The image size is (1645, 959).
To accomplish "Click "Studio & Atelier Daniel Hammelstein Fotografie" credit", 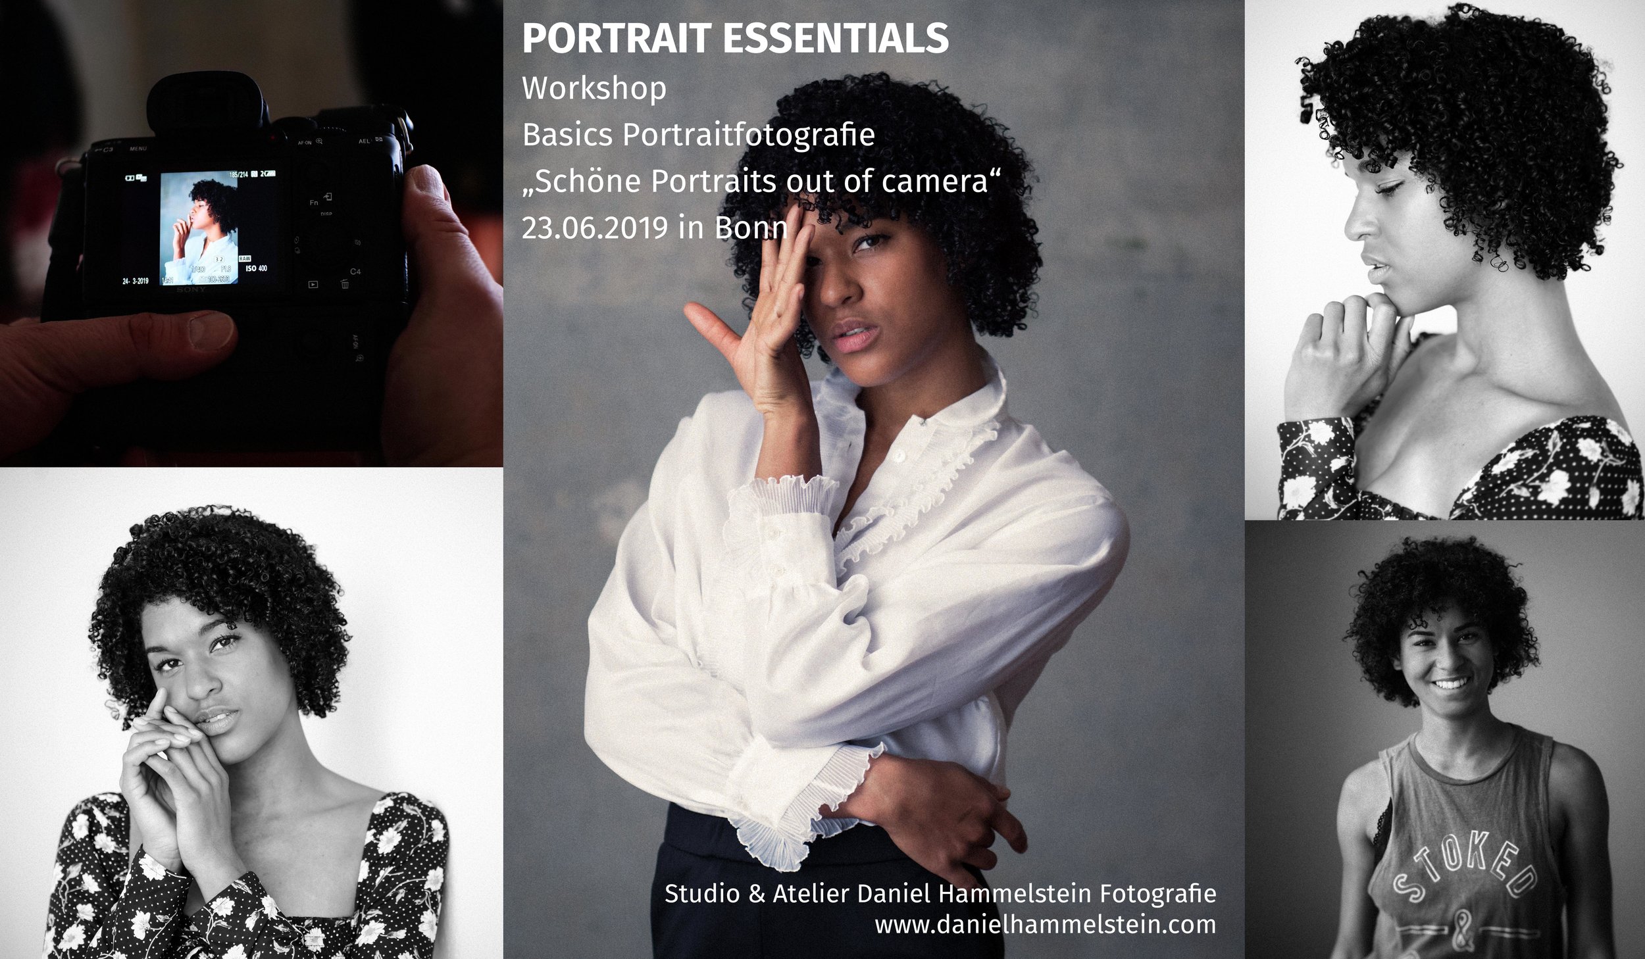I will (x=940, y=894).
